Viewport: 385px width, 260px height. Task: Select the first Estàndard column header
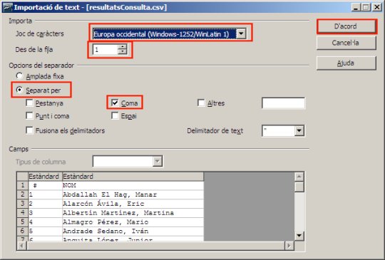pyautogui.click(x=46, y=177)
